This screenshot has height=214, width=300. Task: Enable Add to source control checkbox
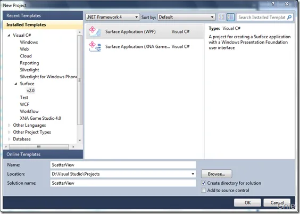(x=204, y=190)
